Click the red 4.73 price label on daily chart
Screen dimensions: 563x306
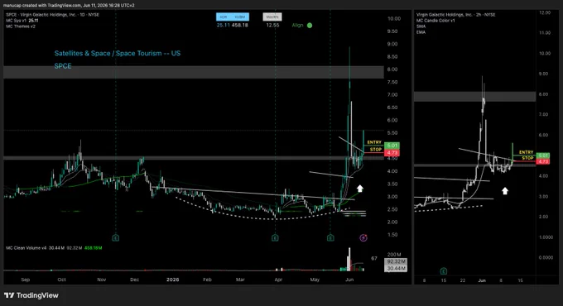coord(392,153)
